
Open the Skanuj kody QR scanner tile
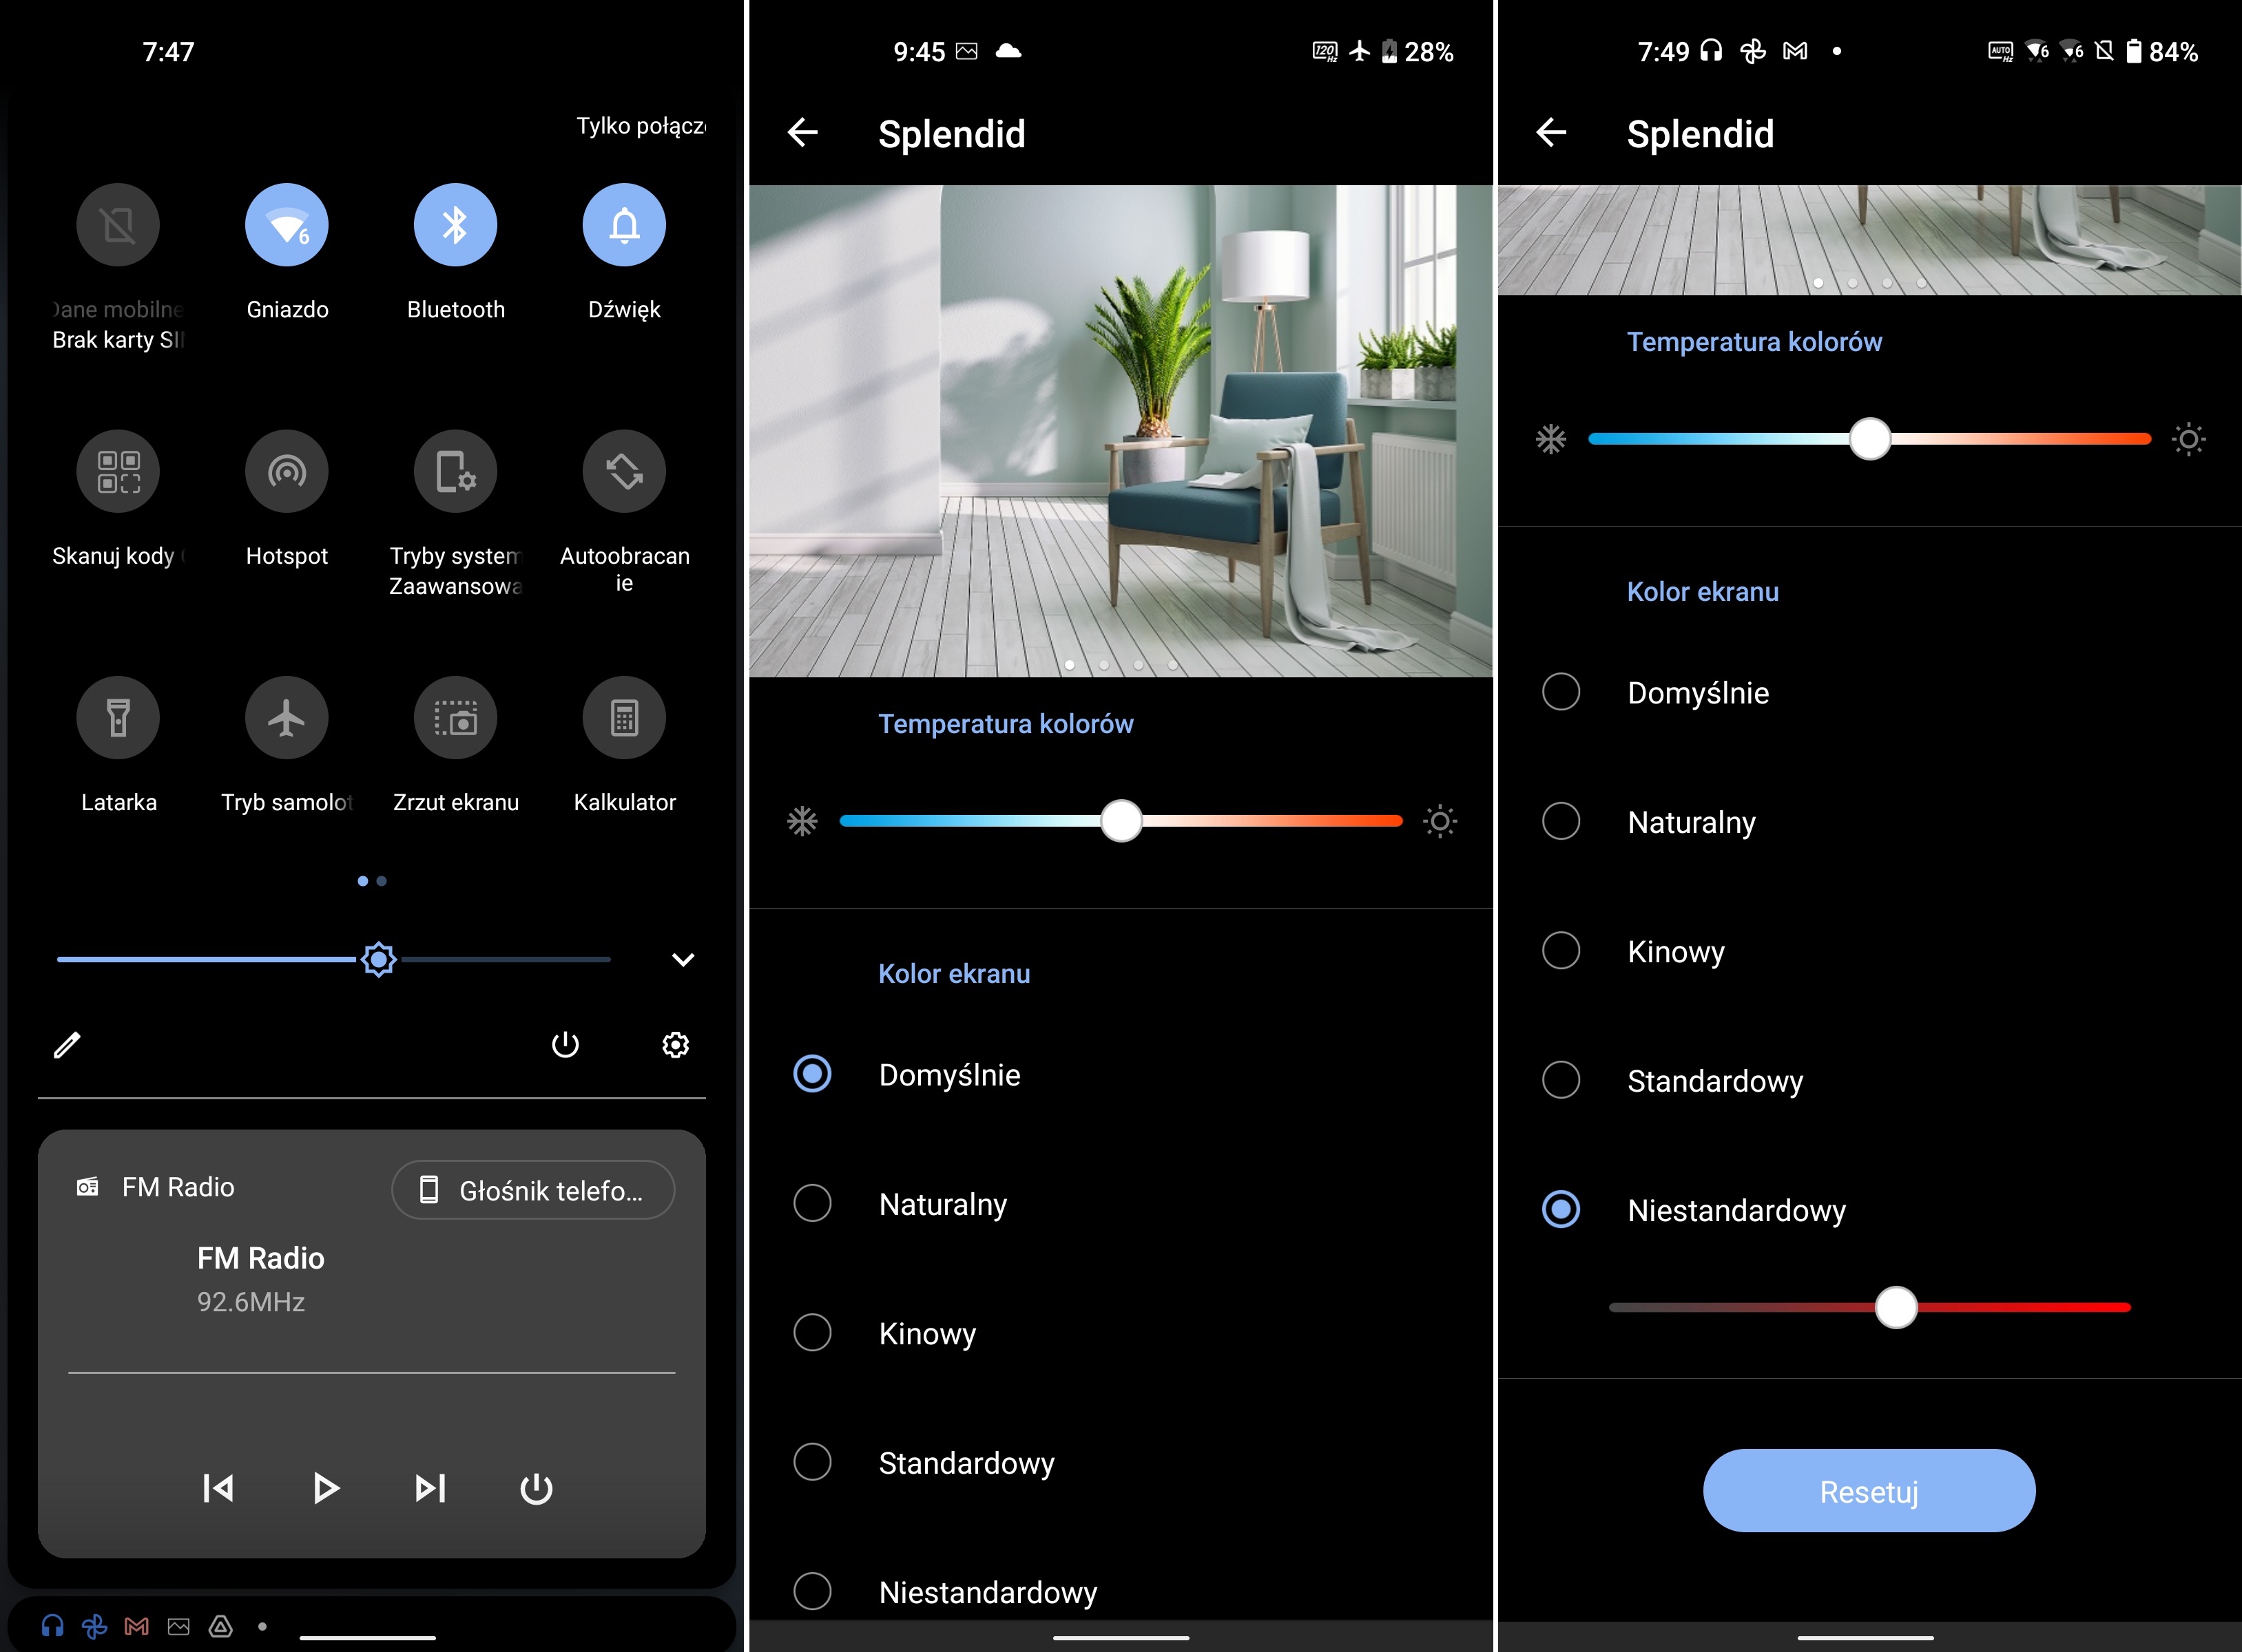[x=118, y=472]
